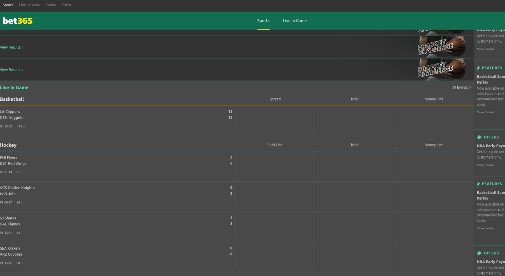Click the Basketball Money Line column header
The height and width of the screenshot is (276, 505).
pos(434,99)
